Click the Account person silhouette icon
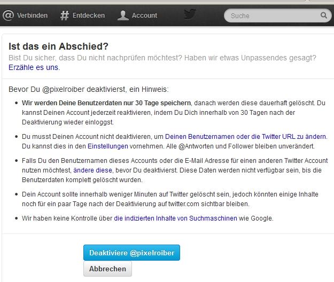Screen dimensions: 334x282 [123, 15]
